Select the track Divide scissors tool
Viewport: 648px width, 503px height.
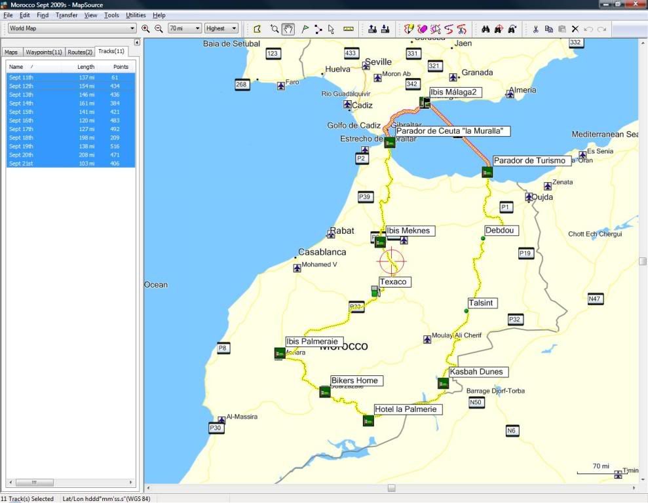(462, 29)
